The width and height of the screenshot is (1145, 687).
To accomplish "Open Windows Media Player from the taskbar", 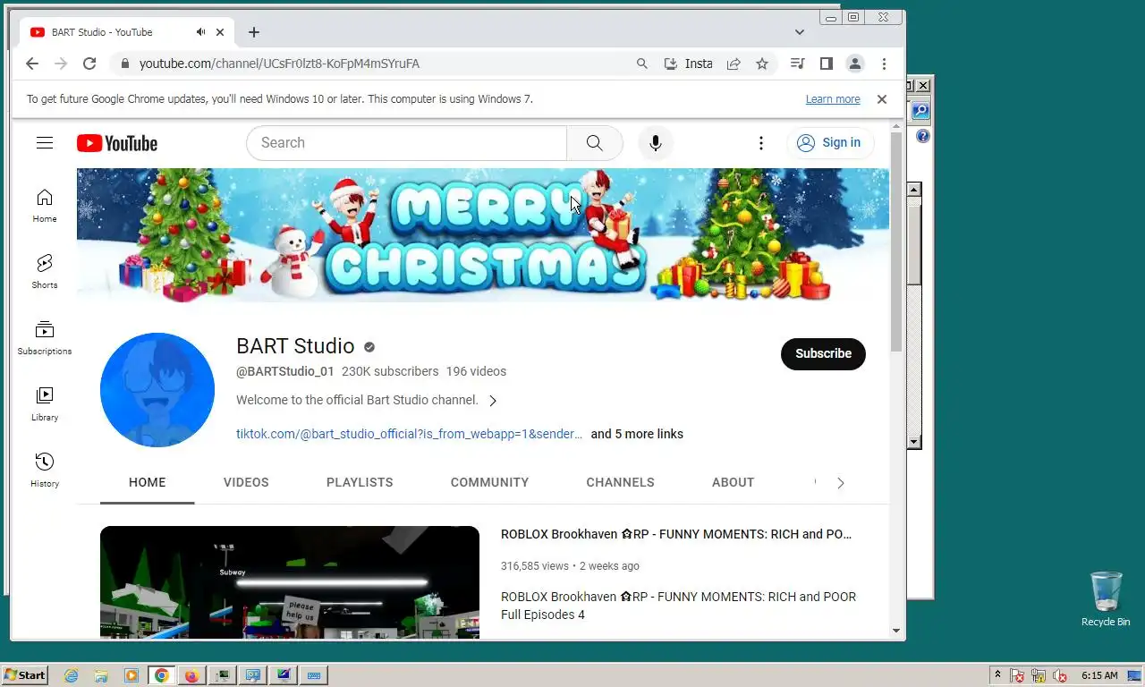I will (131, 675).
